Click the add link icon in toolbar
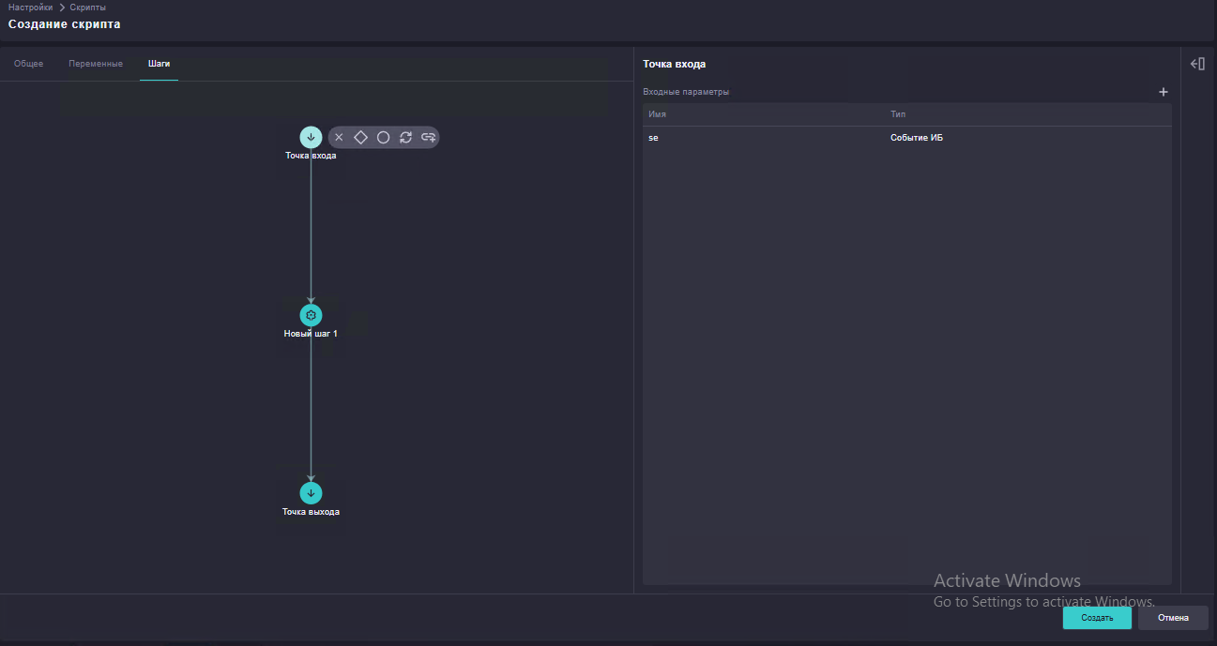This screenshot has width=1217, height=646. (428, 137)
